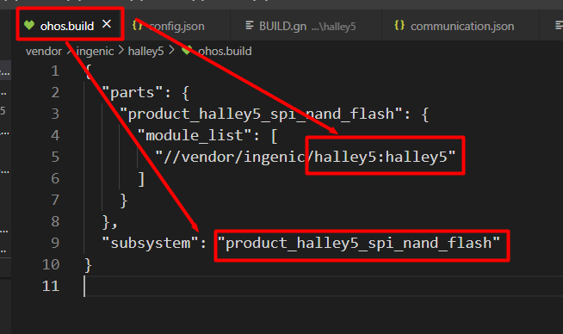Click line number 2 in the gutter
The height and width of the screenshot is (334, 563).
tap(55, 92)
